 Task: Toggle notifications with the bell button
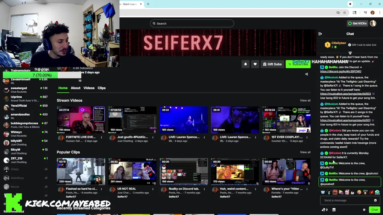245,64
